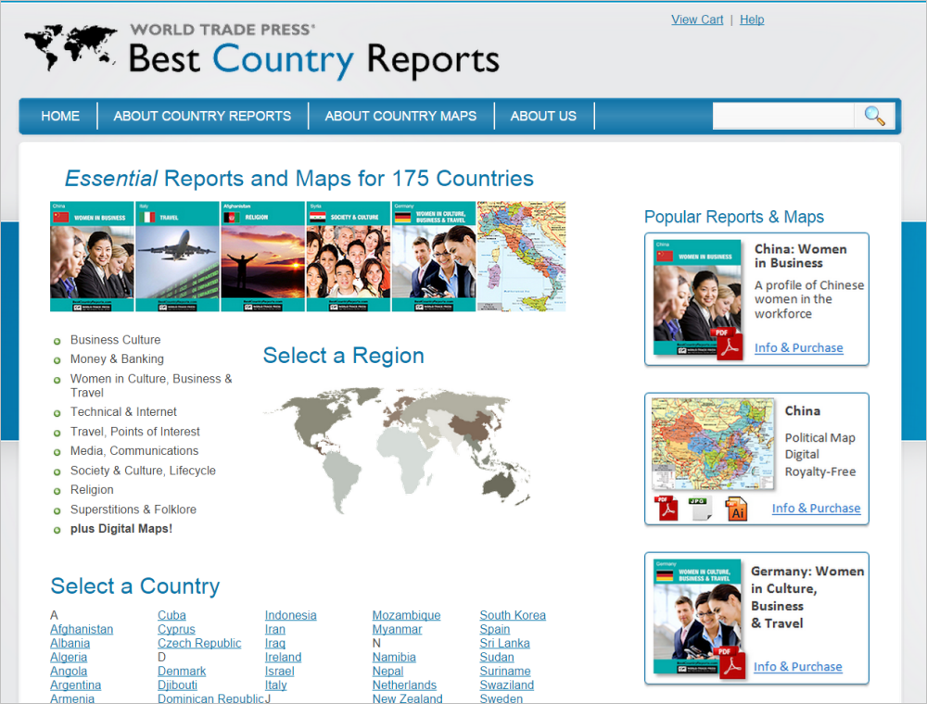The width and height of the screenshot is (927, 704).
Task: Click the Italy map thumbnail in banner
Action: pos(521,257)
